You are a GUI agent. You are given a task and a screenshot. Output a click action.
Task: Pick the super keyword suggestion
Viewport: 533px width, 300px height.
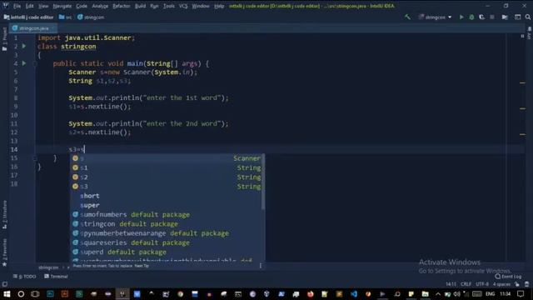pos(167,205)
